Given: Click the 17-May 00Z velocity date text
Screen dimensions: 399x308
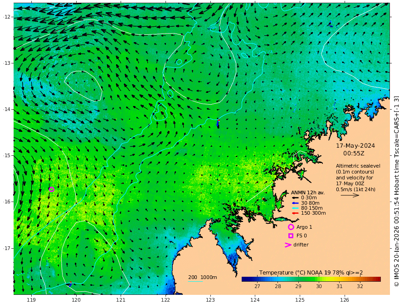Looking at the screenshot, I should click(x=350, y=183).
